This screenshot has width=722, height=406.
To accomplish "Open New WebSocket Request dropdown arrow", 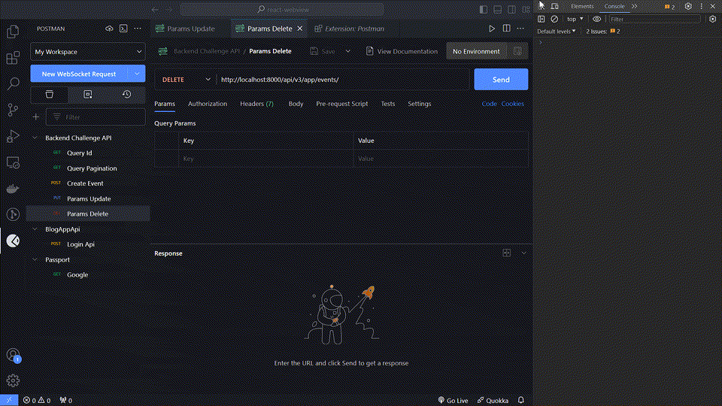I will tap(137, 74).
